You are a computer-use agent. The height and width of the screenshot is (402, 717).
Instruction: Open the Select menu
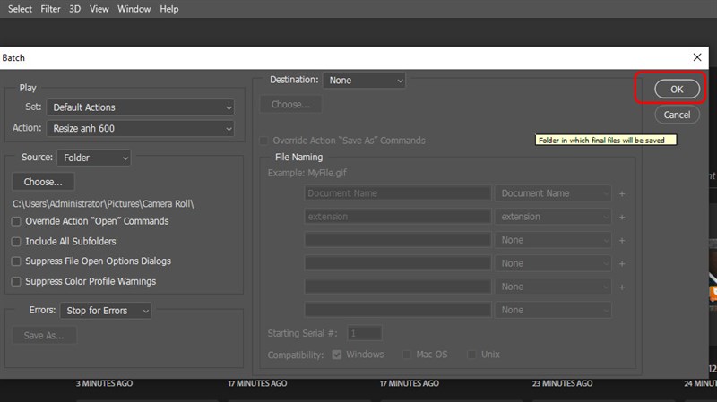click(x=20, y=9)
